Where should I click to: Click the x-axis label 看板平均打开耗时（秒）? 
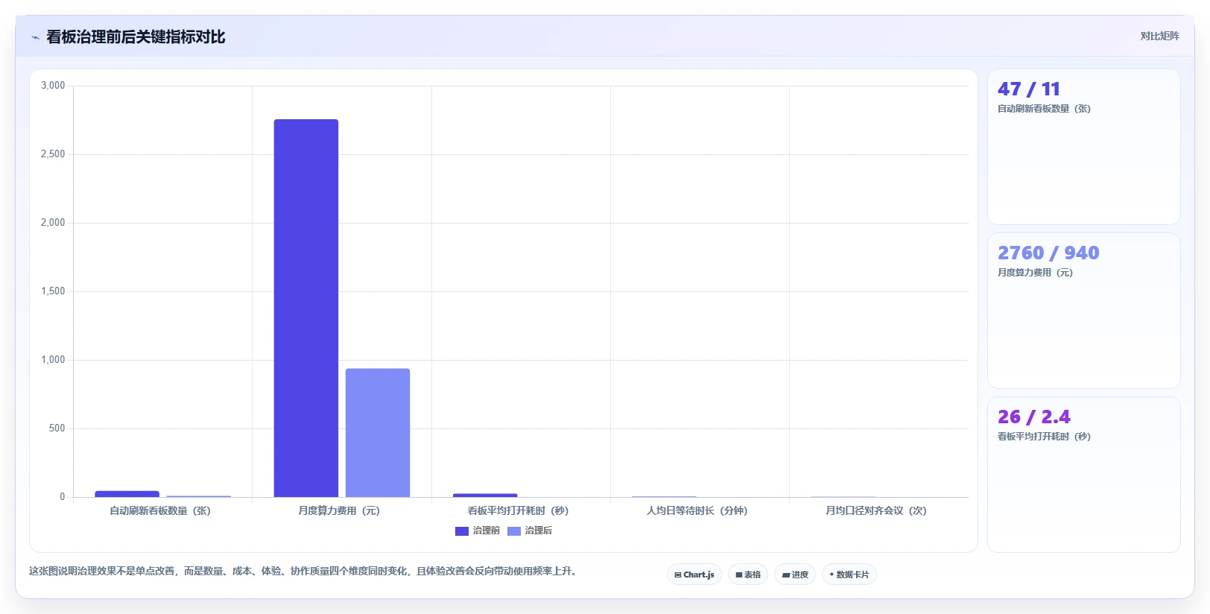[x=518, y=511]
